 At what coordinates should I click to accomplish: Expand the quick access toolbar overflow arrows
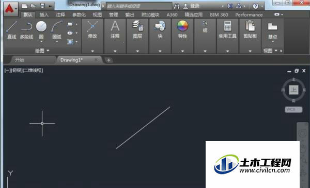(50, 6)
